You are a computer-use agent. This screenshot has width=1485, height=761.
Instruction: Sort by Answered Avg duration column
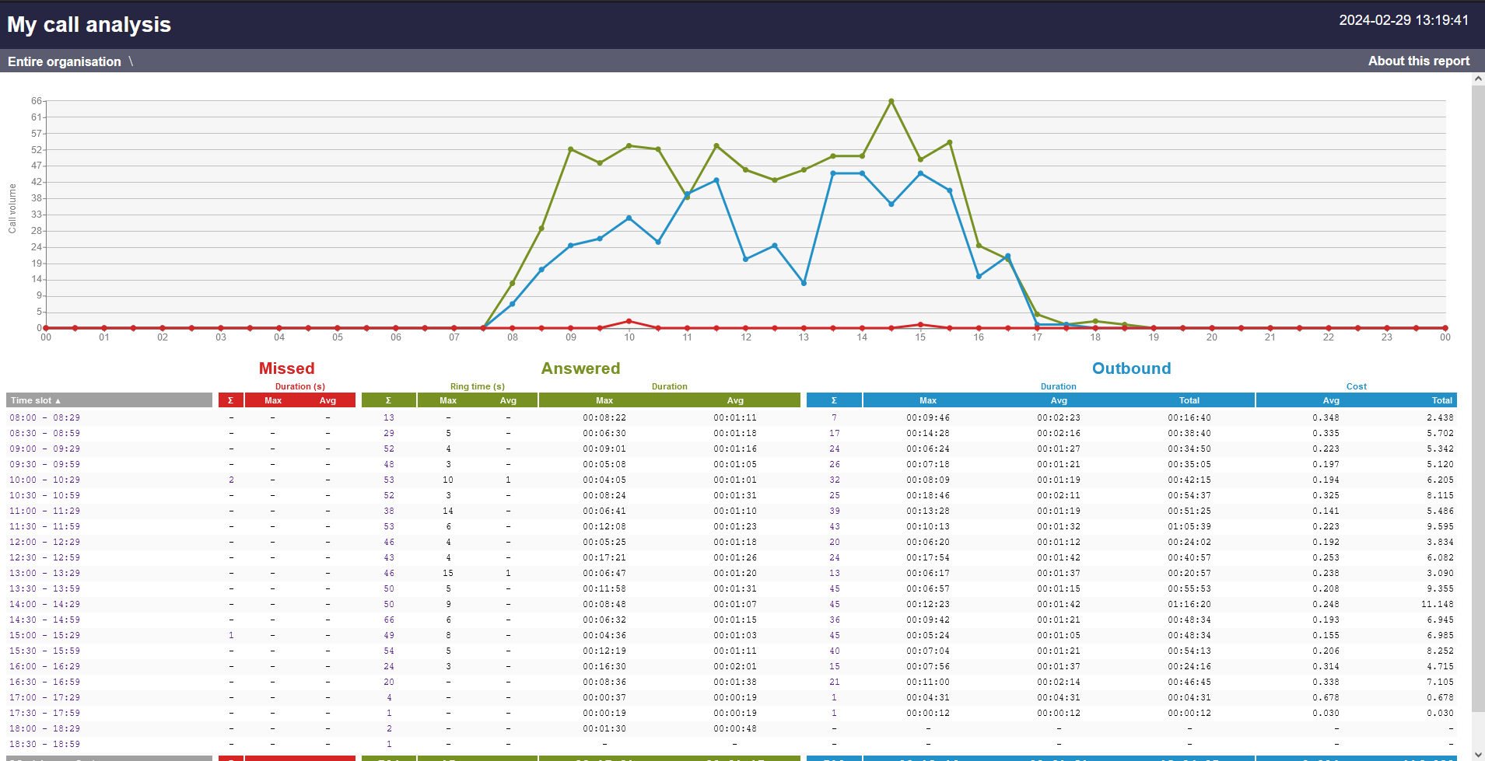click(734, 400)
